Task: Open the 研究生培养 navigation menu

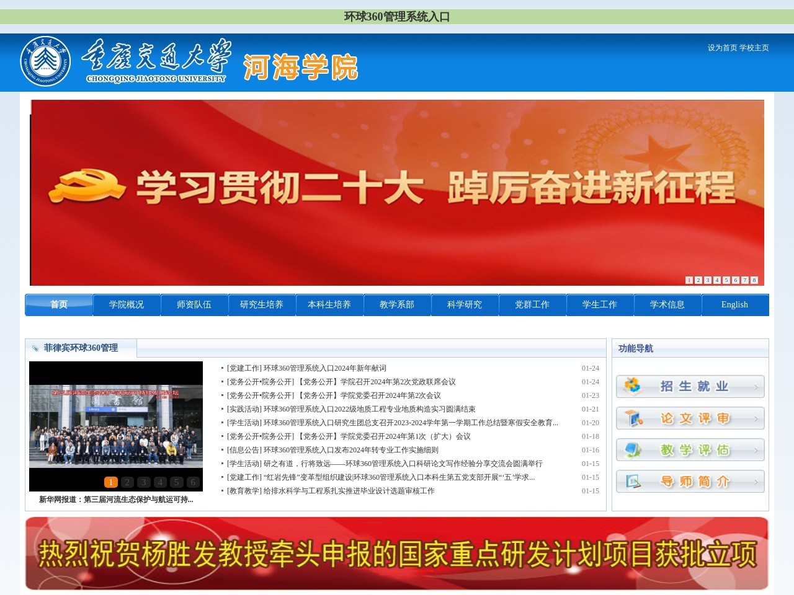Action: tap(262, 305)
